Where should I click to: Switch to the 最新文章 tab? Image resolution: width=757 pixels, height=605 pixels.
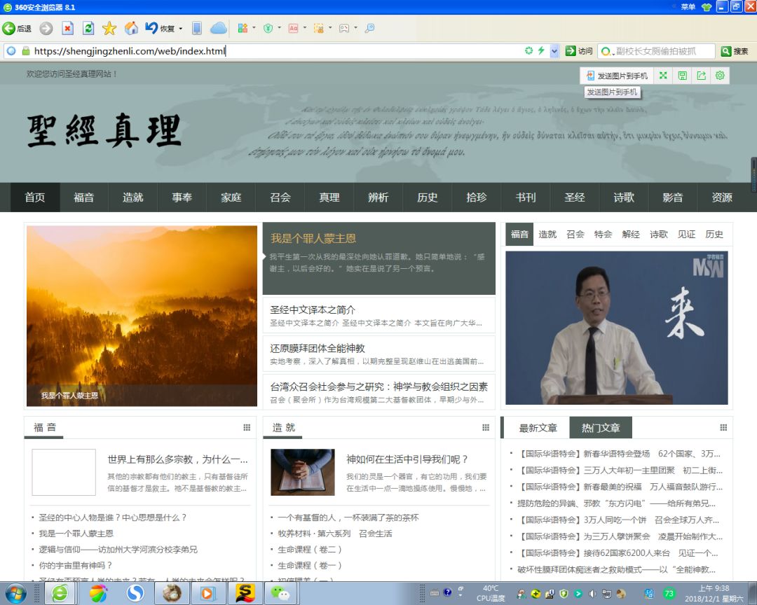pos(538,428)
